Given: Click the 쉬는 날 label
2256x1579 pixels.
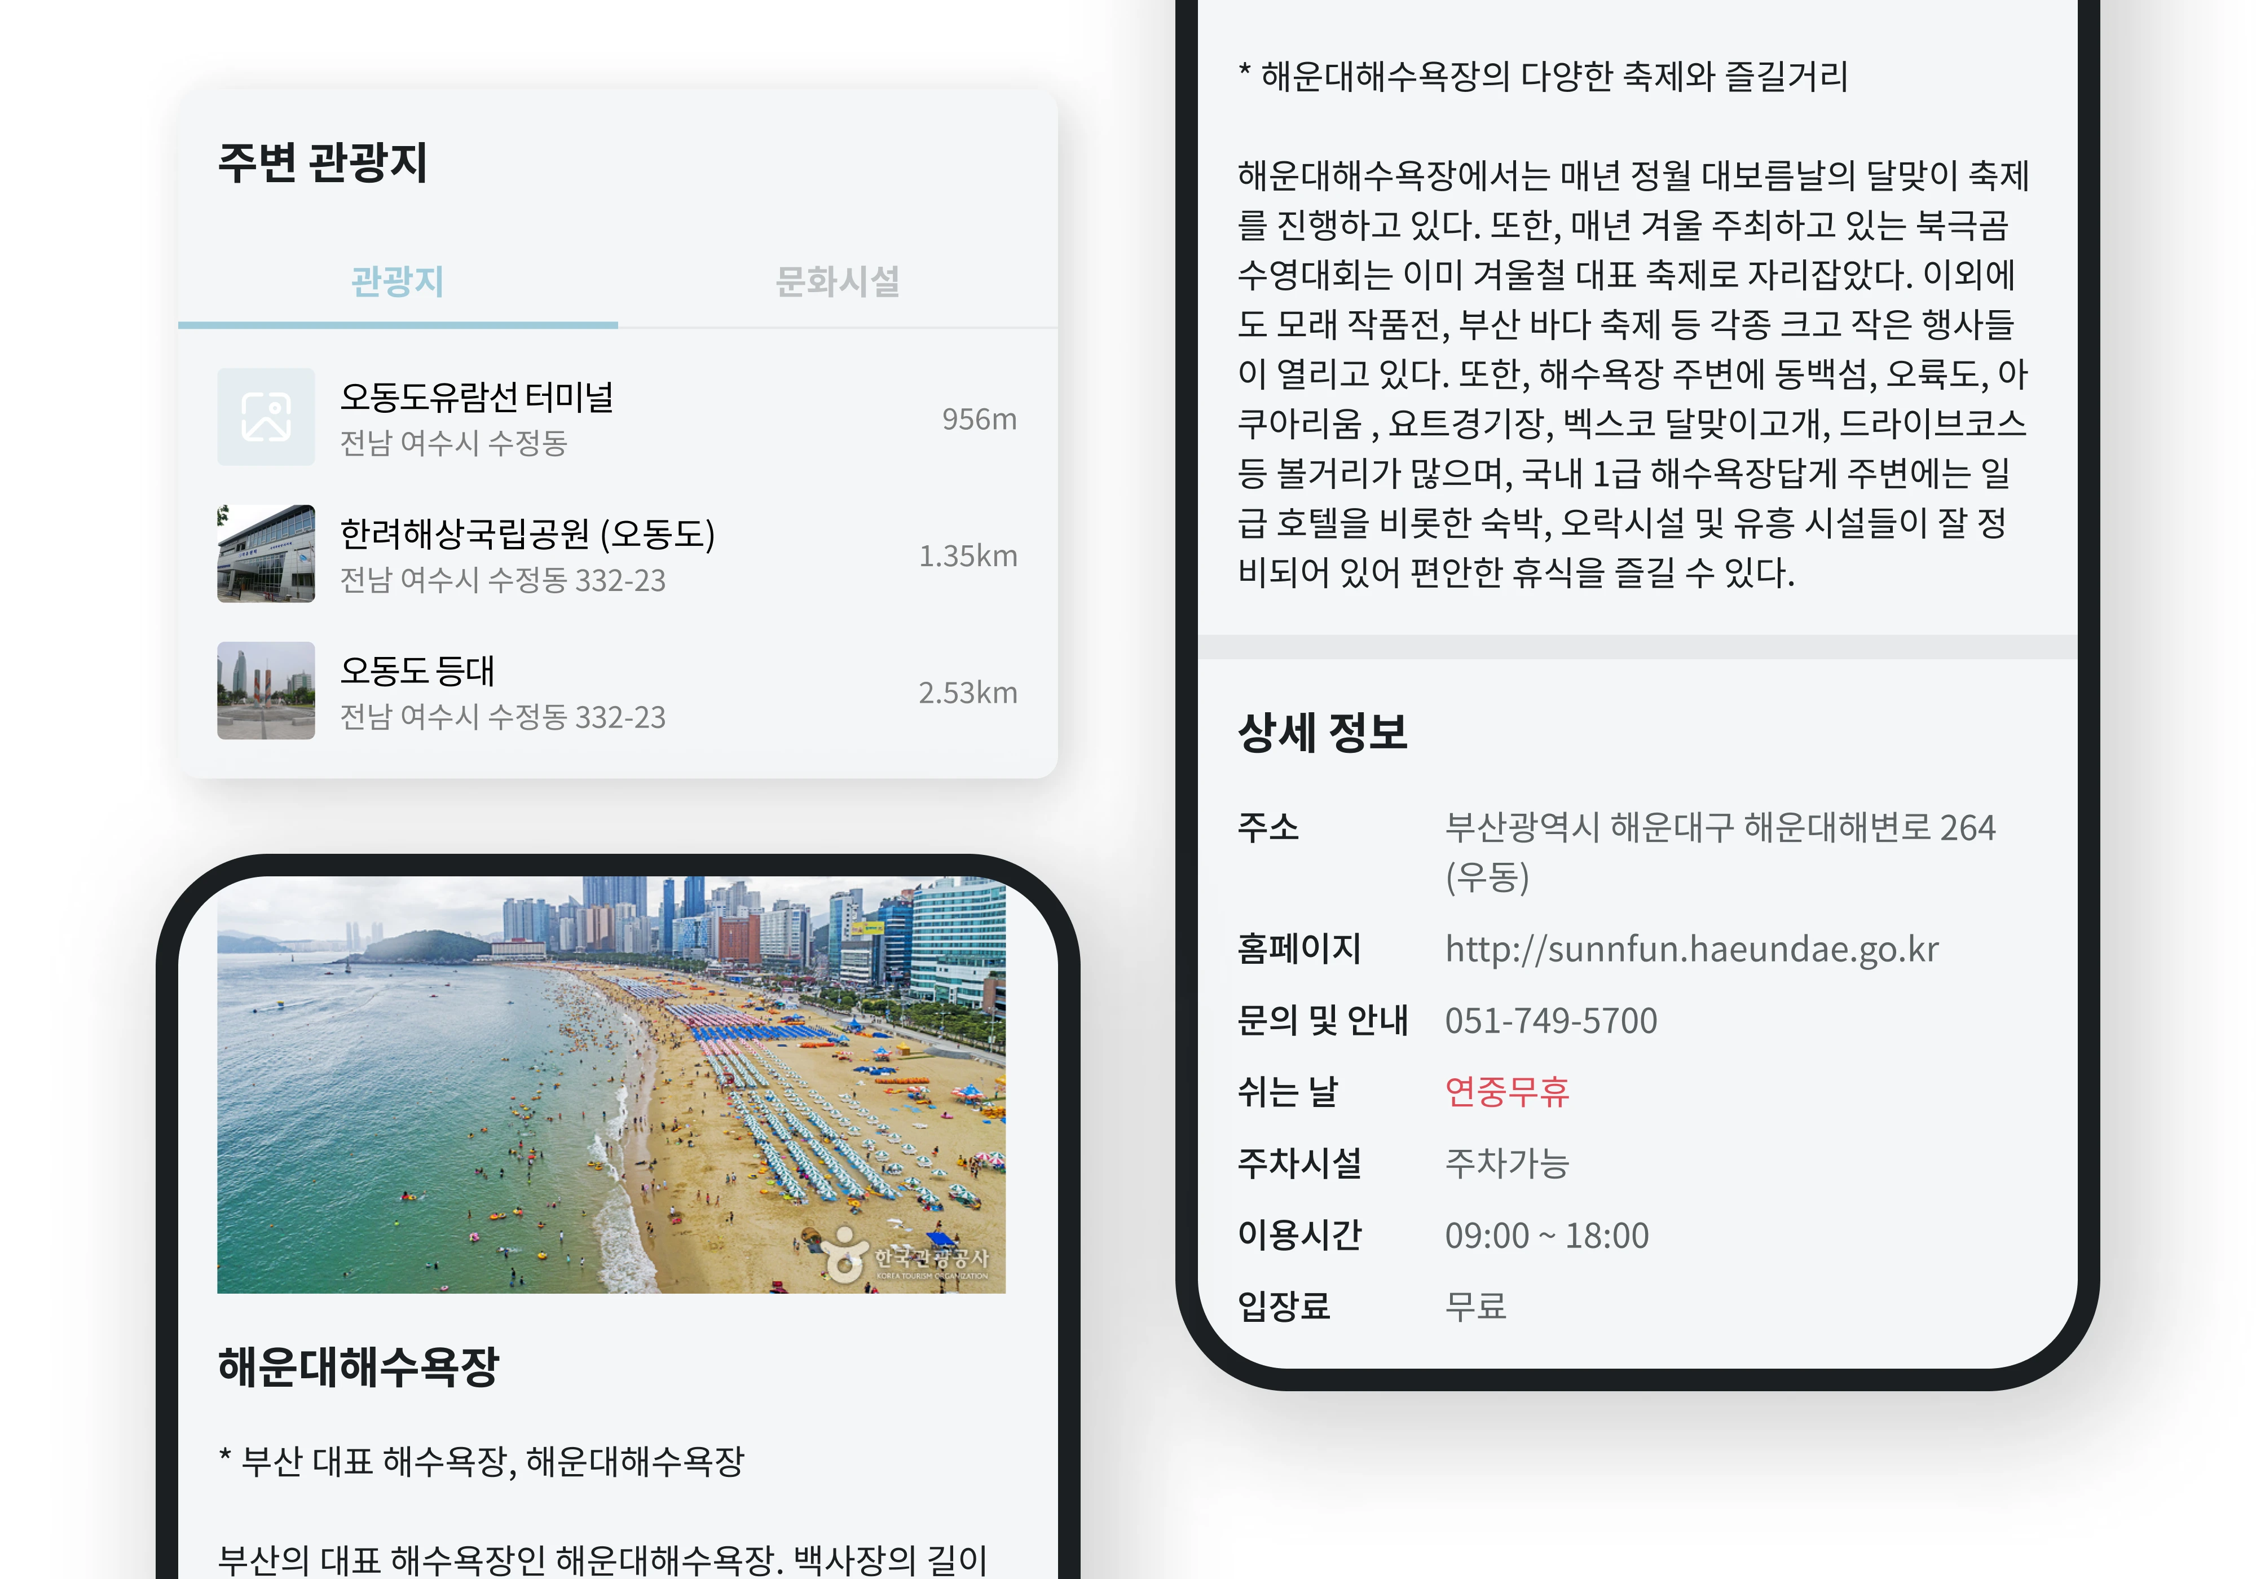Looking at the screenshot, I should pyautogui.click(x=1287, y=1092).
